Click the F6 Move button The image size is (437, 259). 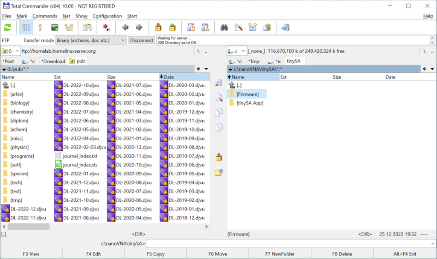click(218, 254)
